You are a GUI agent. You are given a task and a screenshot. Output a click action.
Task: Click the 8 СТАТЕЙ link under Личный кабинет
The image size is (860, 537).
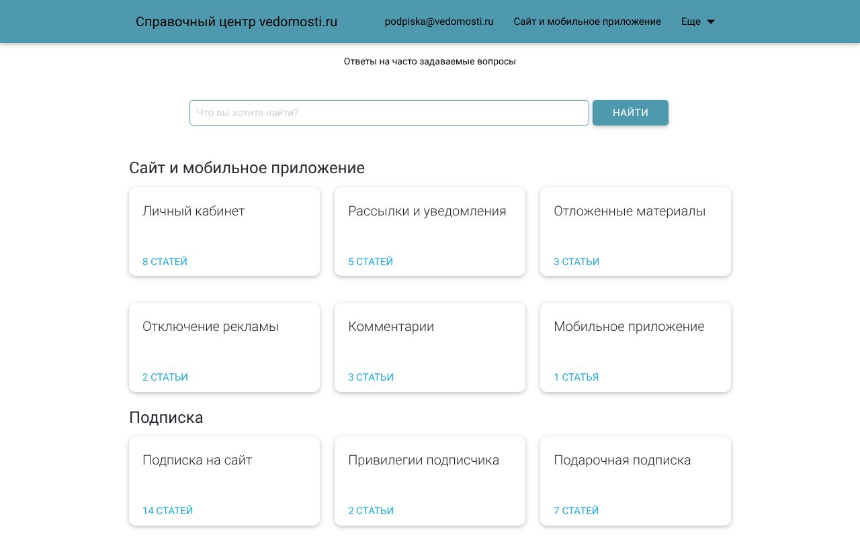point(165,262)
